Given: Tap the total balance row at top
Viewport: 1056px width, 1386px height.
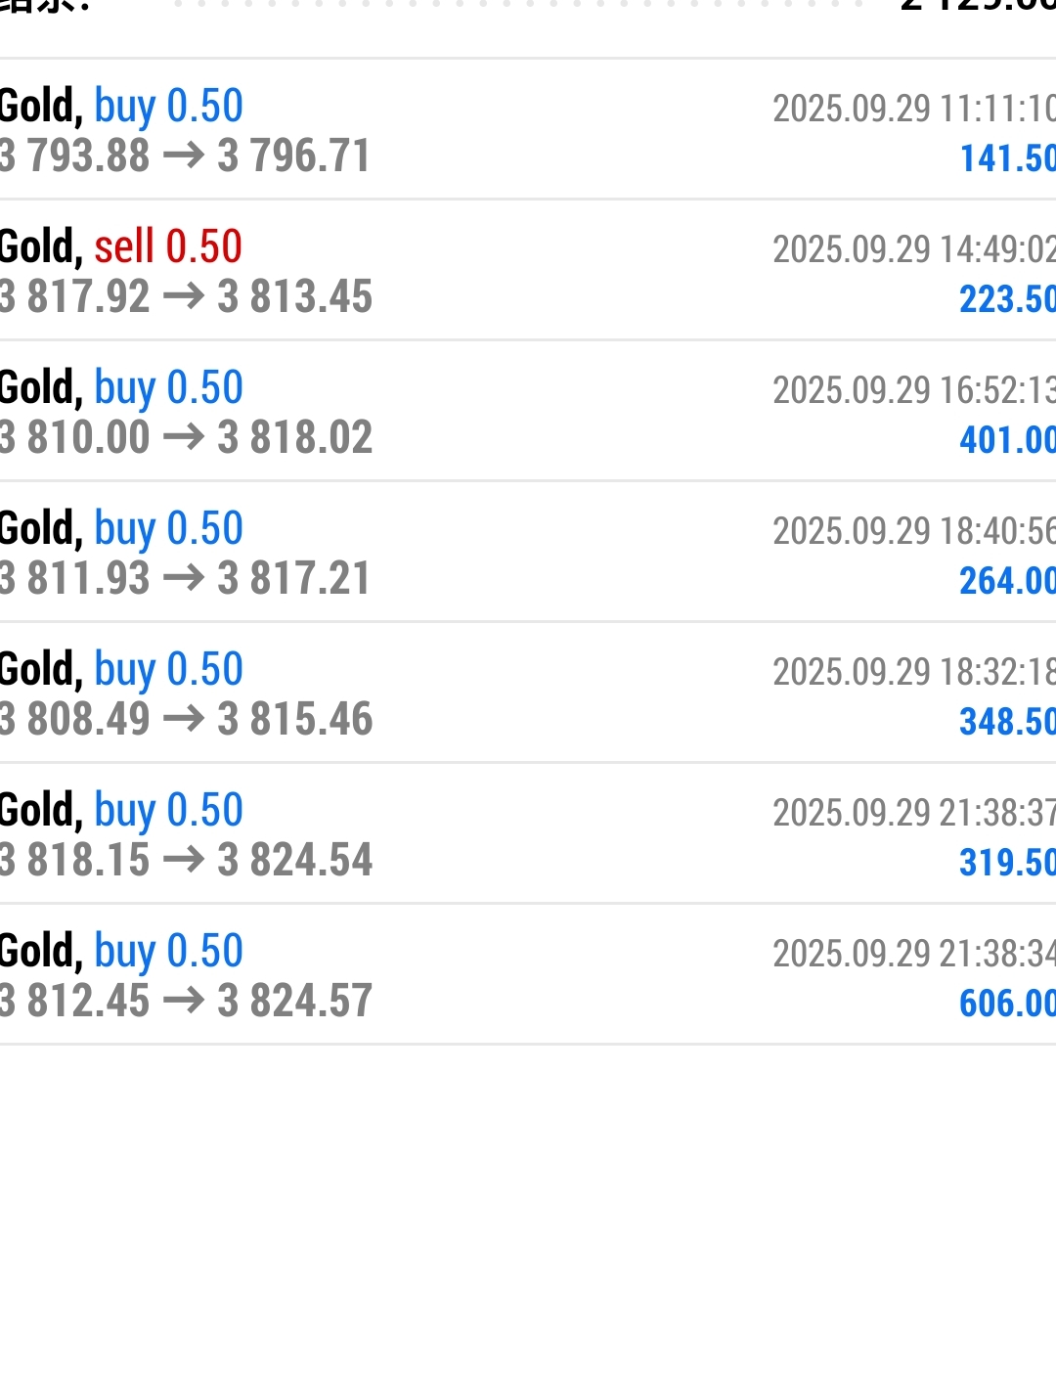Looking at the screenshot, I should pos(528,8).
